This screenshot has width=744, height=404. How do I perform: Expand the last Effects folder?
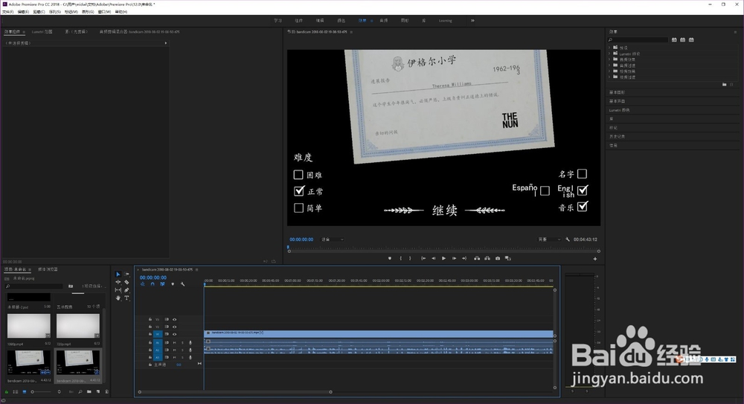click(610, 77)
